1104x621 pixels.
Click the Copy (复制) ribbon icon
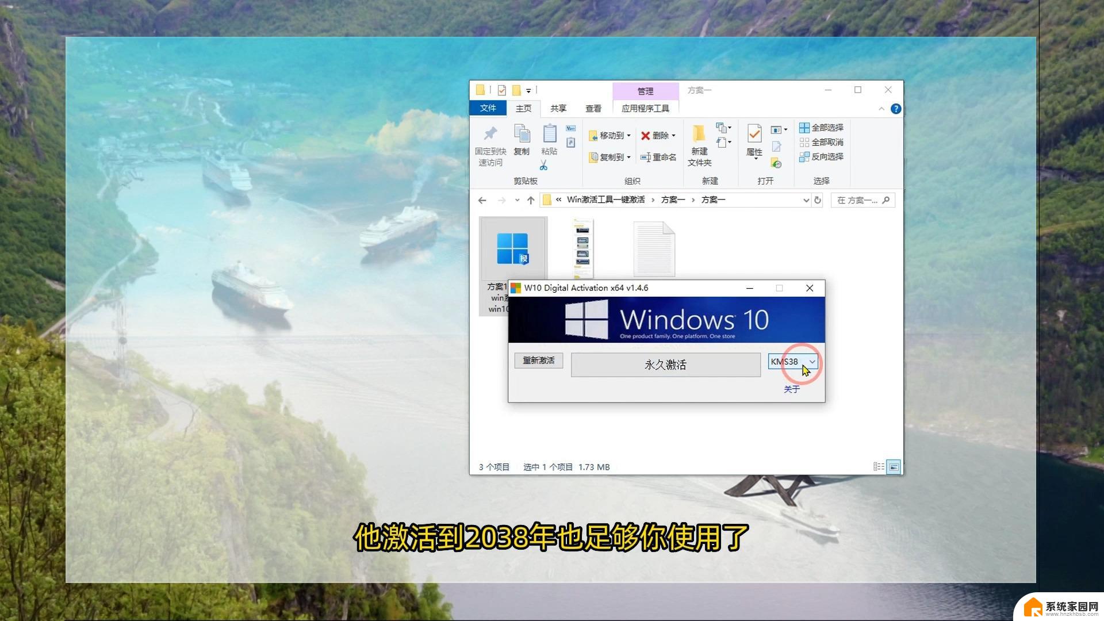(522, 133)
